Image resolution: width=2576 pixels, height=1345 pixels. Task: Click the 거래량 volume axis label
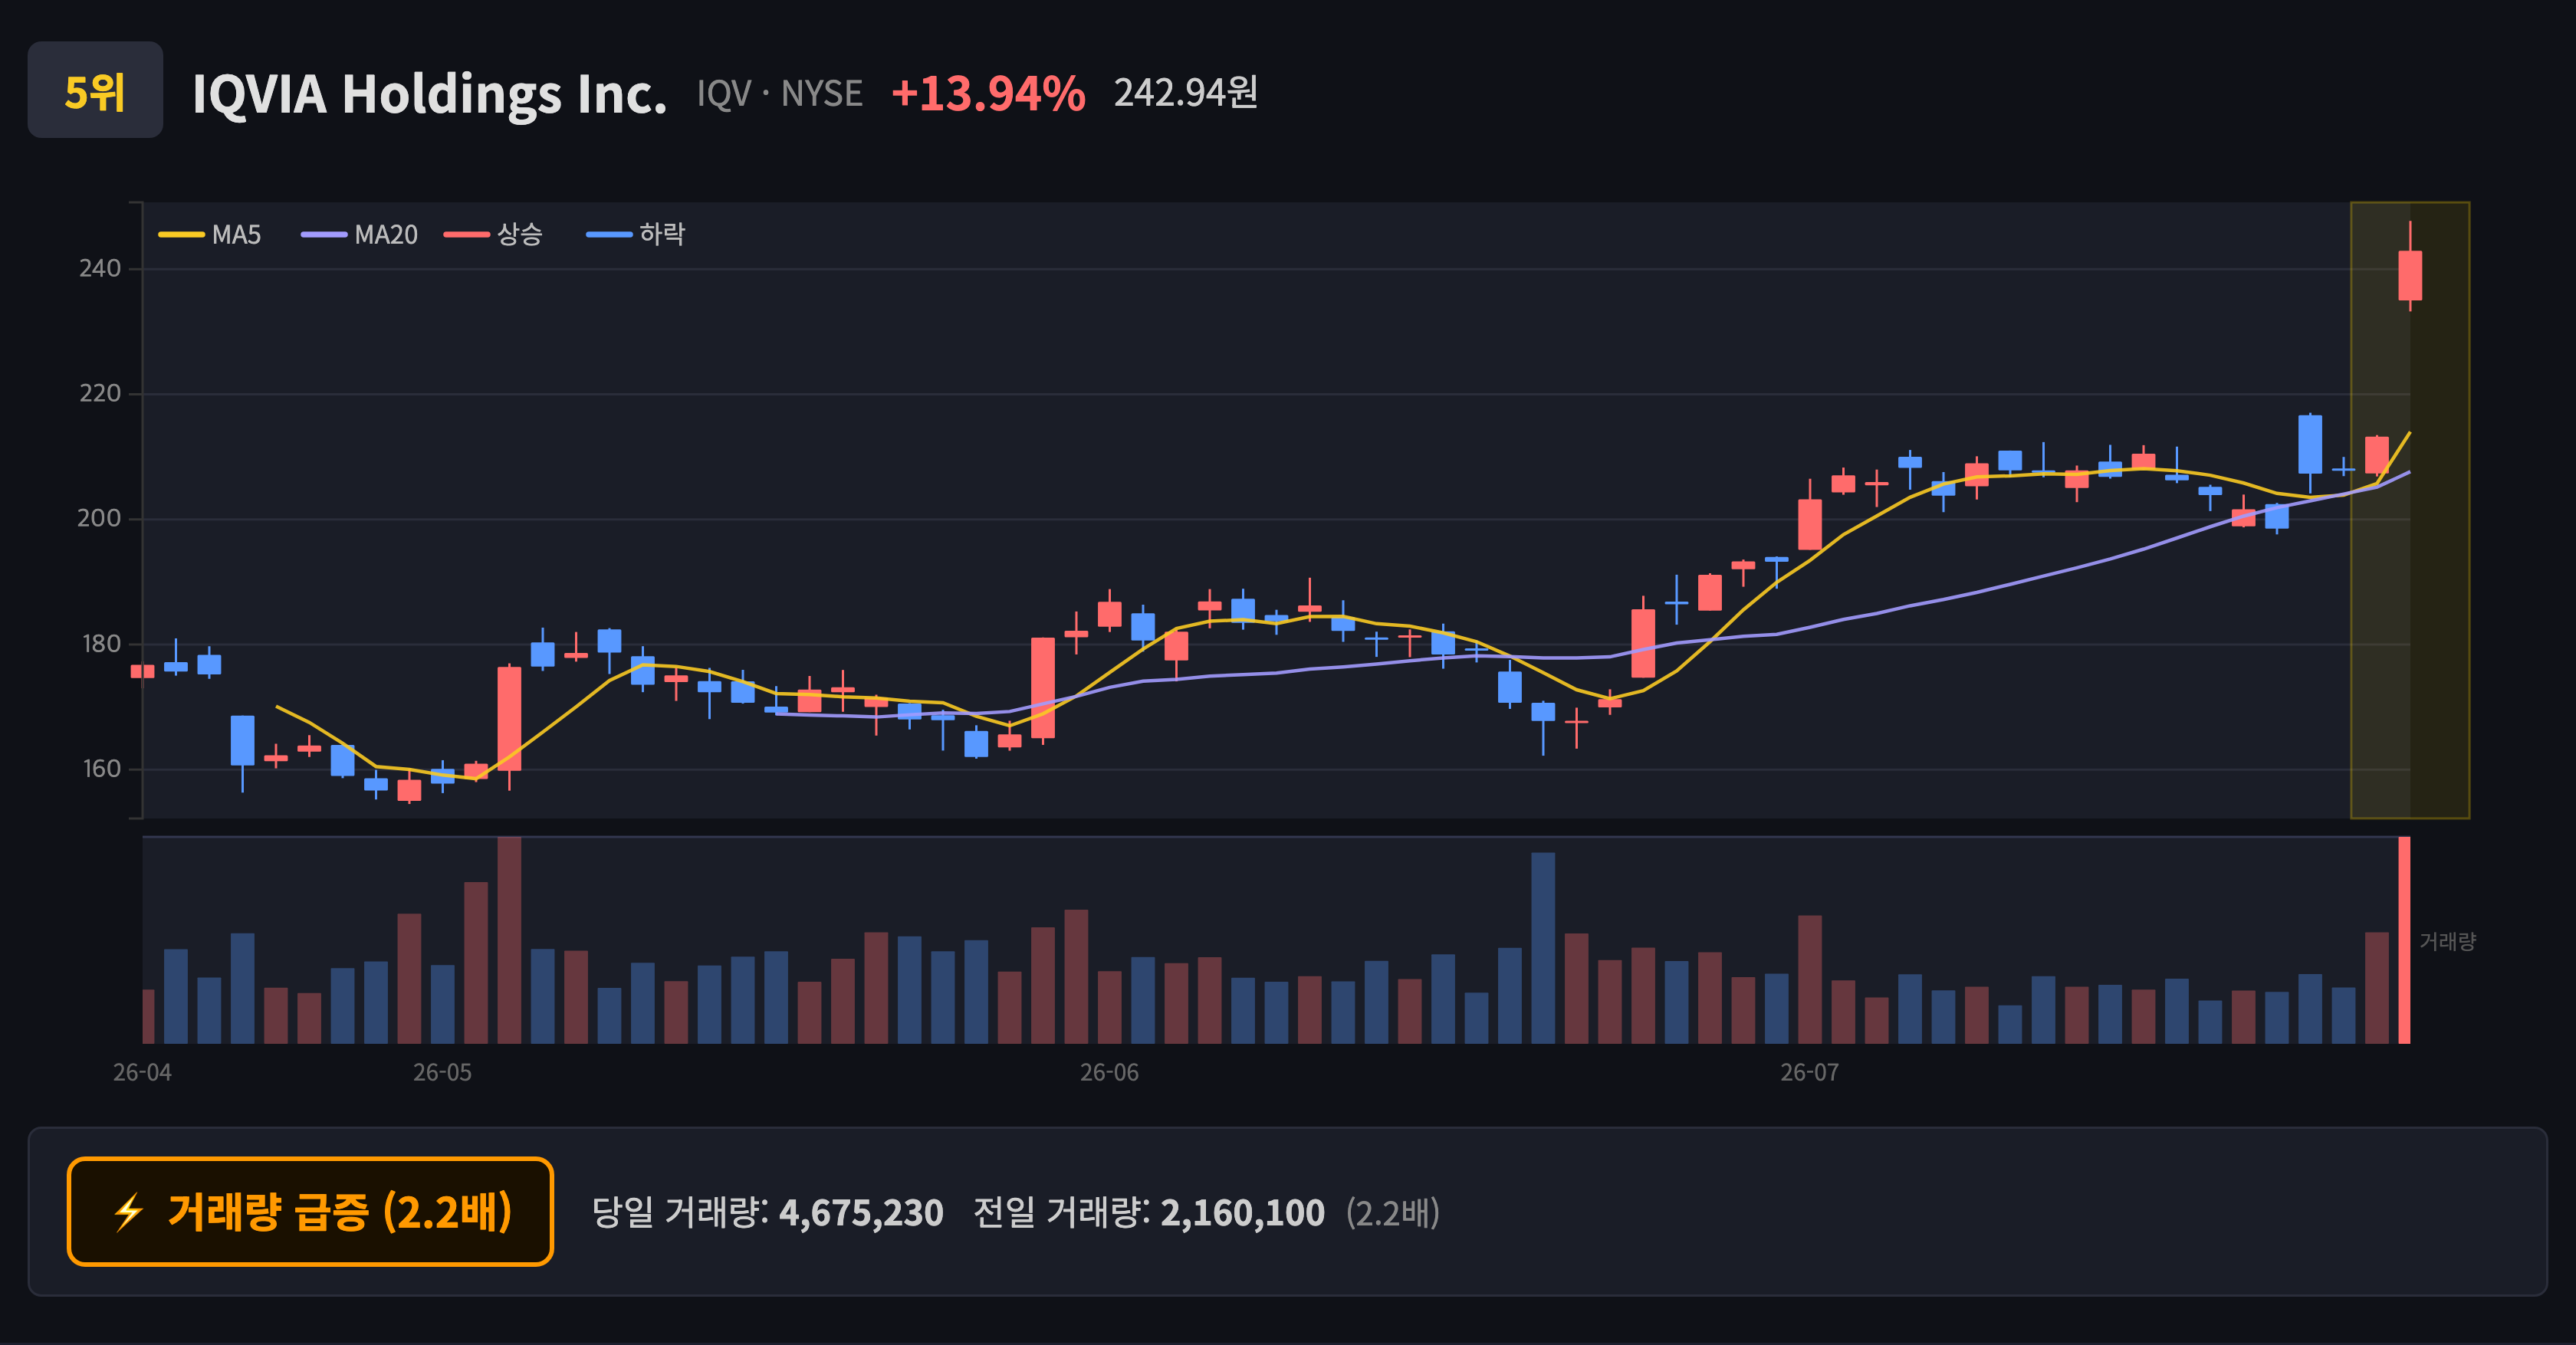click(2447, 941)
